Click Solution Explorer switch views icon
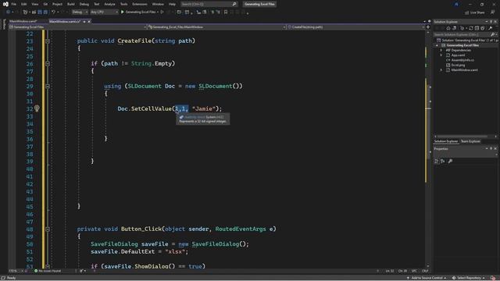500x281 pixels. pos(454,28)
